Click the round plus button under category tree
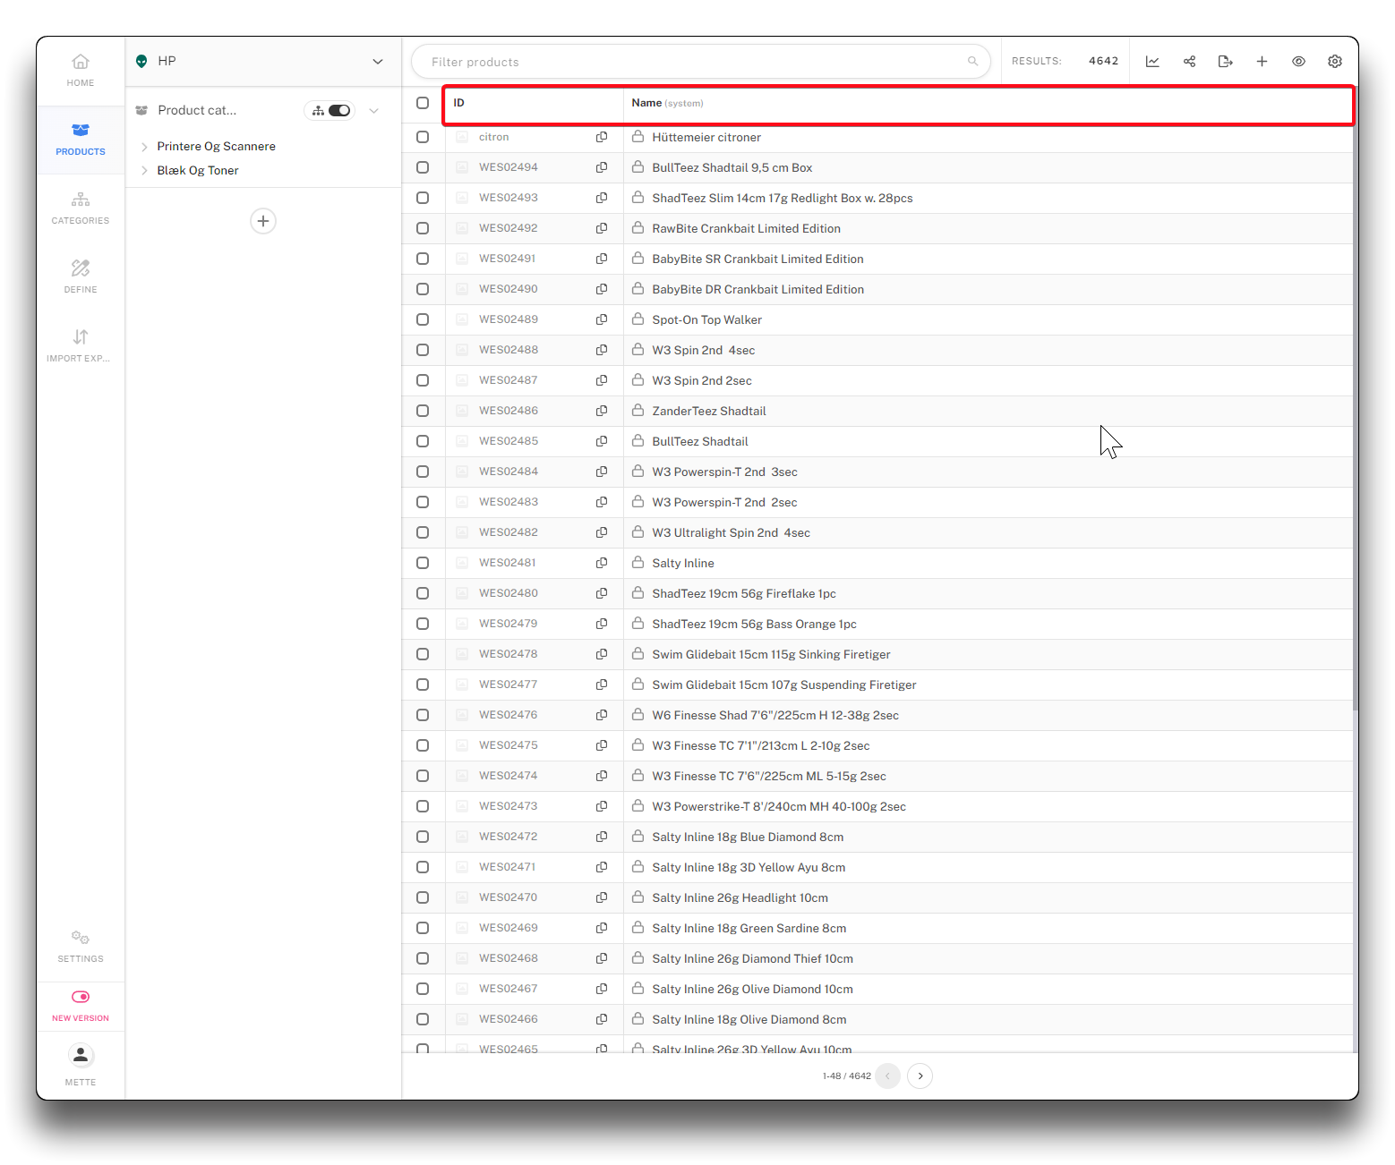The height and width of the screenshot is (1165, 1395). [262, 221]
